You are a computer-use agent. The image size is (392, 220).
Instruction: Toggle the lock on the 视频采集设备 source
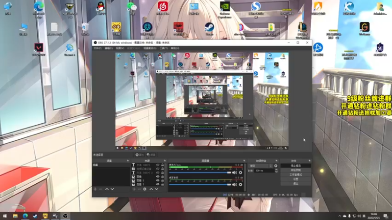point(163,169)
